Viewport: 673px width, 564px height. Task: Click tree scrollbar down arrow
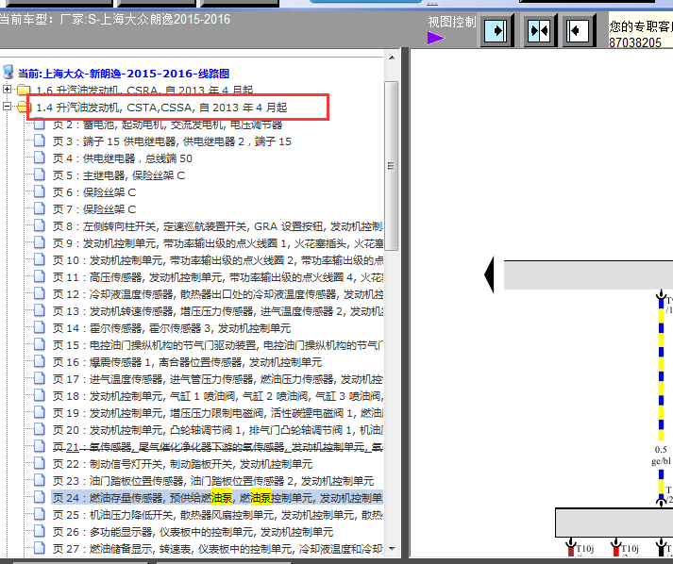tap(392, 549)
